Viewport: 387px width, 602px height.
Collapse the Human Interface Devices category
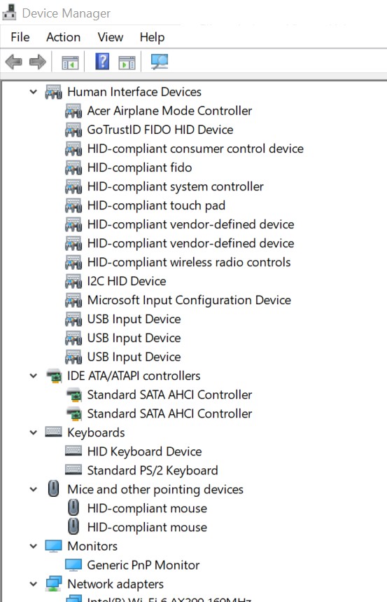coord(34,92)
